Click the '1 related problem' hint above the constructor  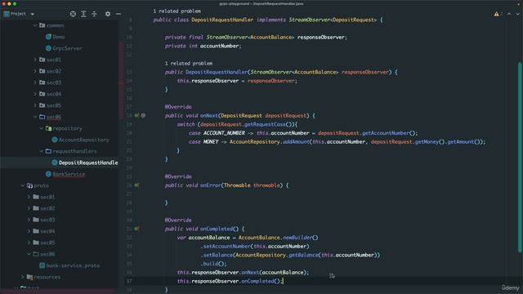(x=189, y=64)
